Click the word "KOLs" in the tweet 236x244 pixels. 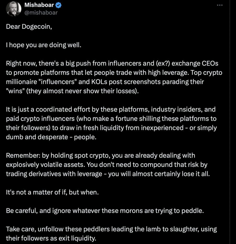click(103, 81)
